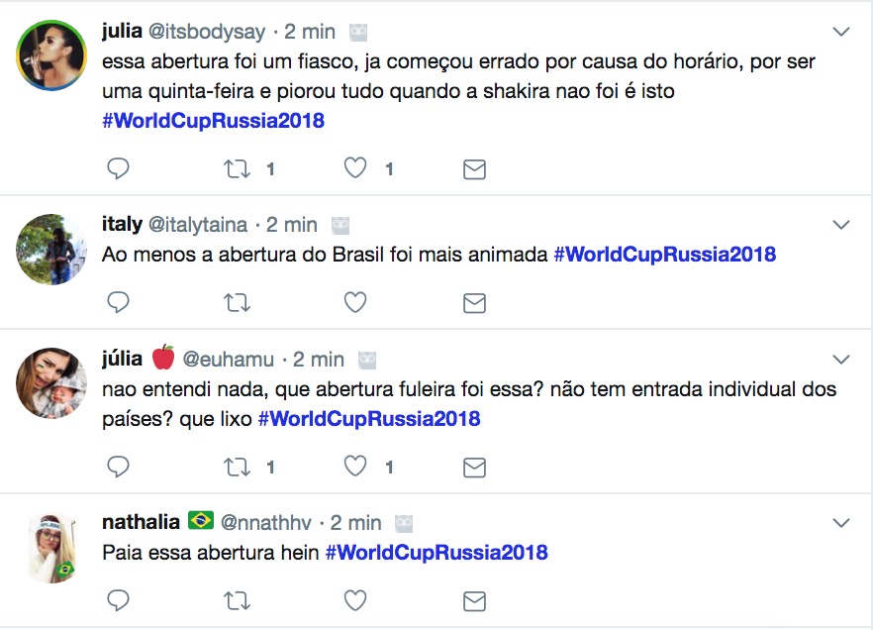Like the tweet about Brasil's abertura
Image resolution: width=873 pixels, height=630 pixels.
tap(355, 302)
